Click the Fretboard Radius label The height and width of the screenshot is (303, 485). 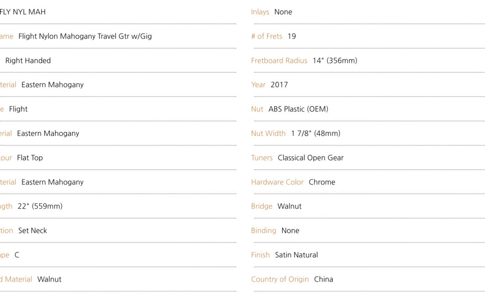point(279,61)
